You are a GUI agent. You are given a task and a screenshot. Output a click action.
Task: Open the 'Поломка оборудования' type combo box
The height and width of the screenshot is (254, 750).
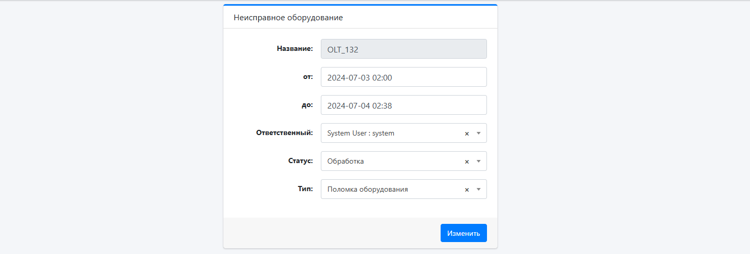(x=404, y=189)
